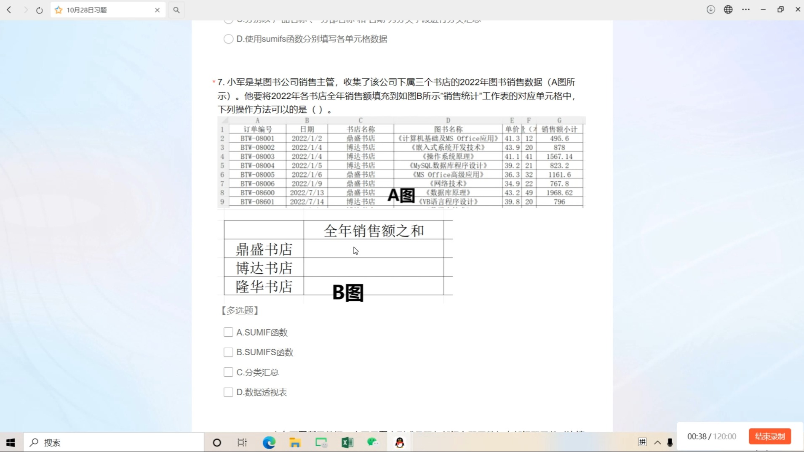
Task: Click the microphone icon in system tray
Action: (x=670, y=442)
